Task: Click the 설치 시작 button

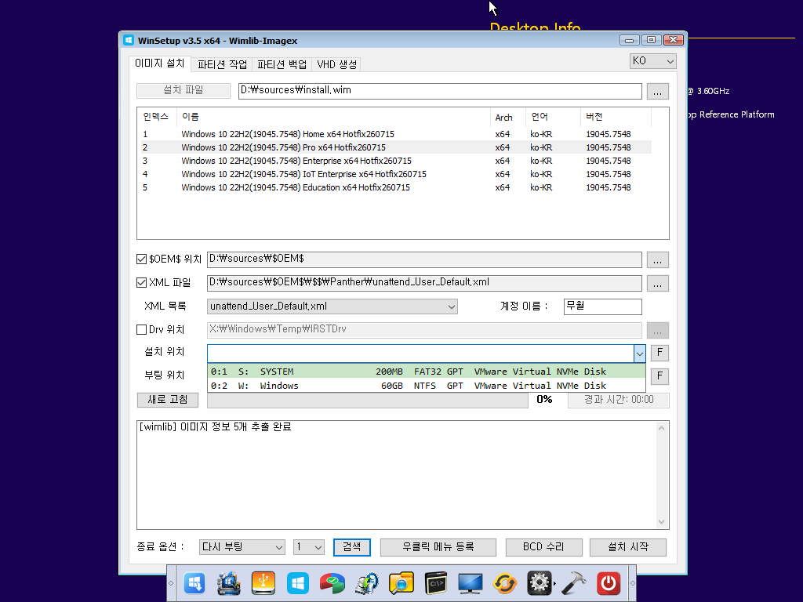Action: (x=628, y=547)
